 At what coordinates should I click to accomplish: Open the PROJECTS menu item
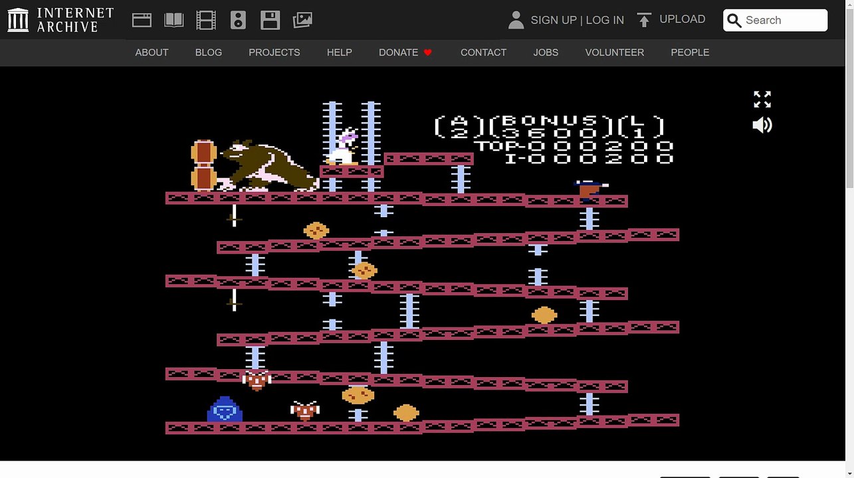pos(274,52)
